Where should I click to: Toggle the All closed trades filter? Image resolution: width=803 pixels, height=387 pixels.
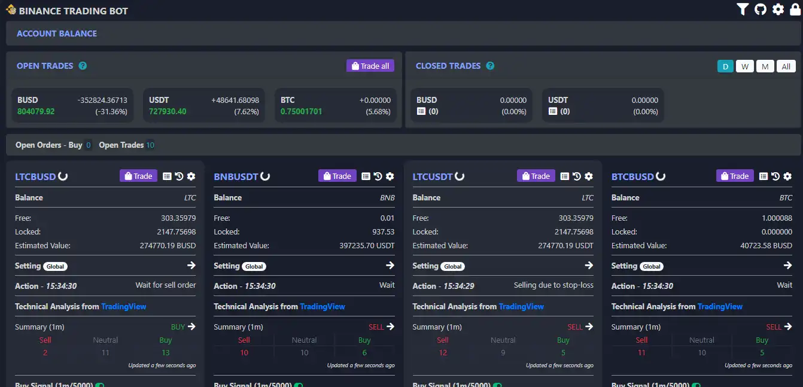(786, 66)
